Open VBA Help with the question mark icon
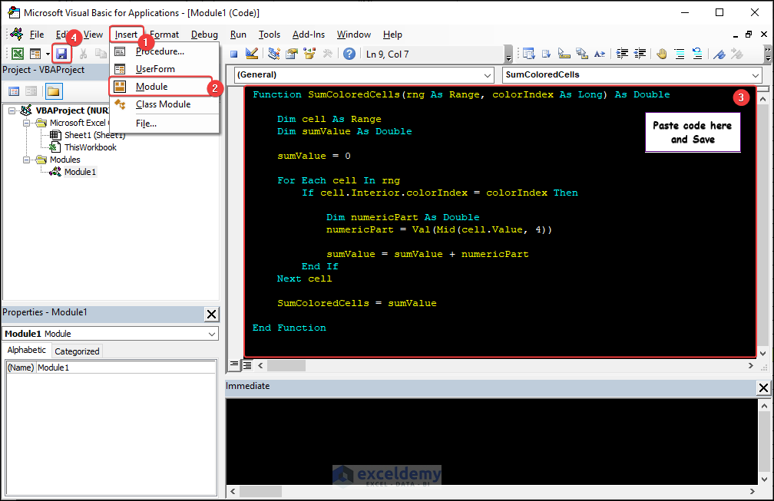Image resolution: width=774 pixels, height=501 pixels. tap(349, 54)
